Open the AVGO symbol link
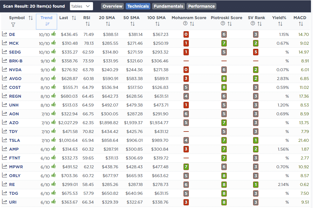313x208 pixels. (15, 79)
